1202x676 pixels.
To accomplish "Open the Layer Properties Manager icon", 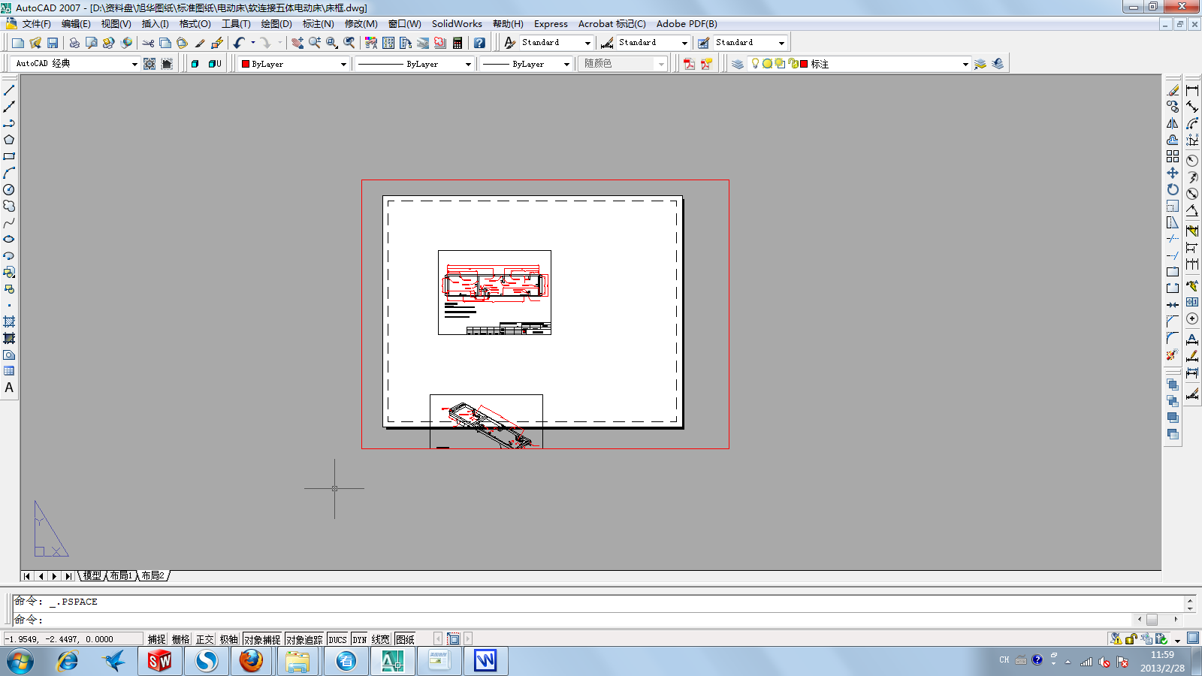I will (738, 64).
